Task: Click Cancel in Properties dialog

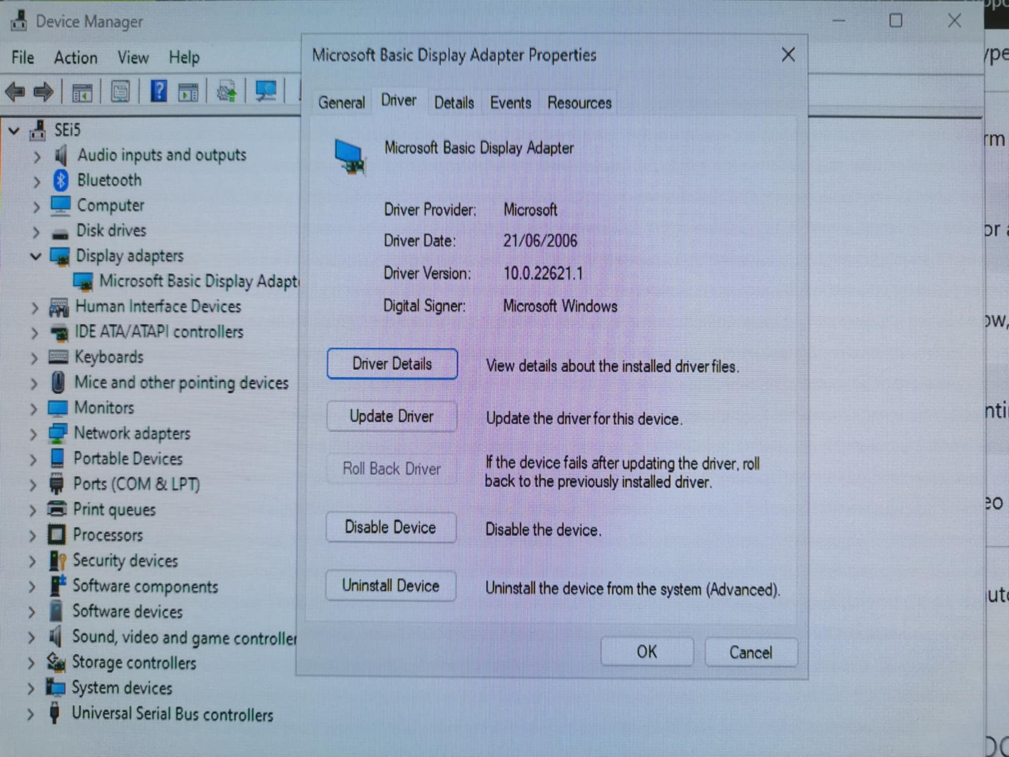Action: 751,653
